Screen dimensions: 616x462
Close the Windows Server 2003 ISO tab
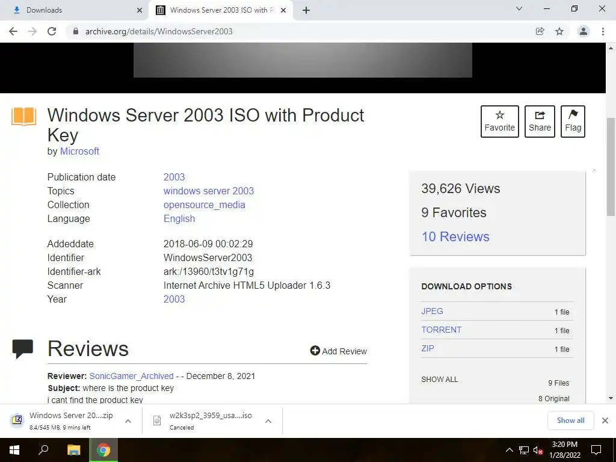pos(283,10)
